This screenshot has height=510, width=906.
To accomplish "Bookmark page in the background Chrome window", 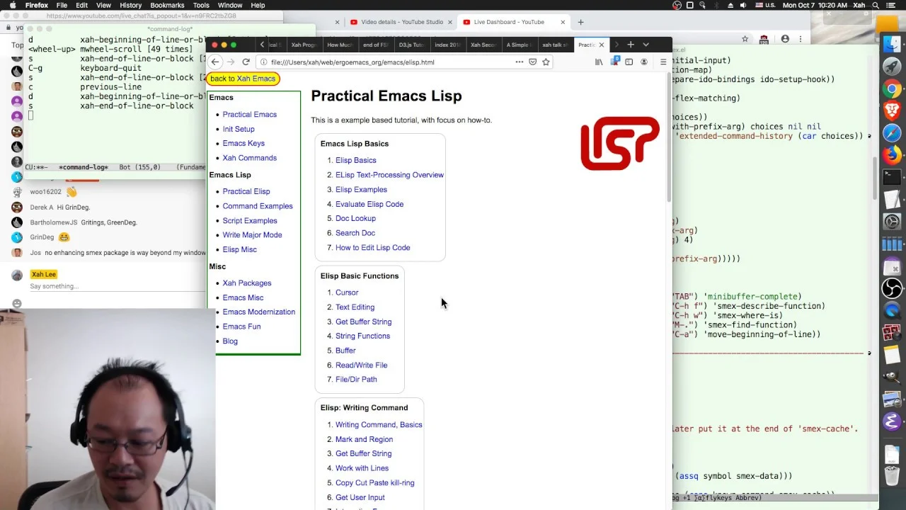I will pyautogui.click(x=745, y=39).
